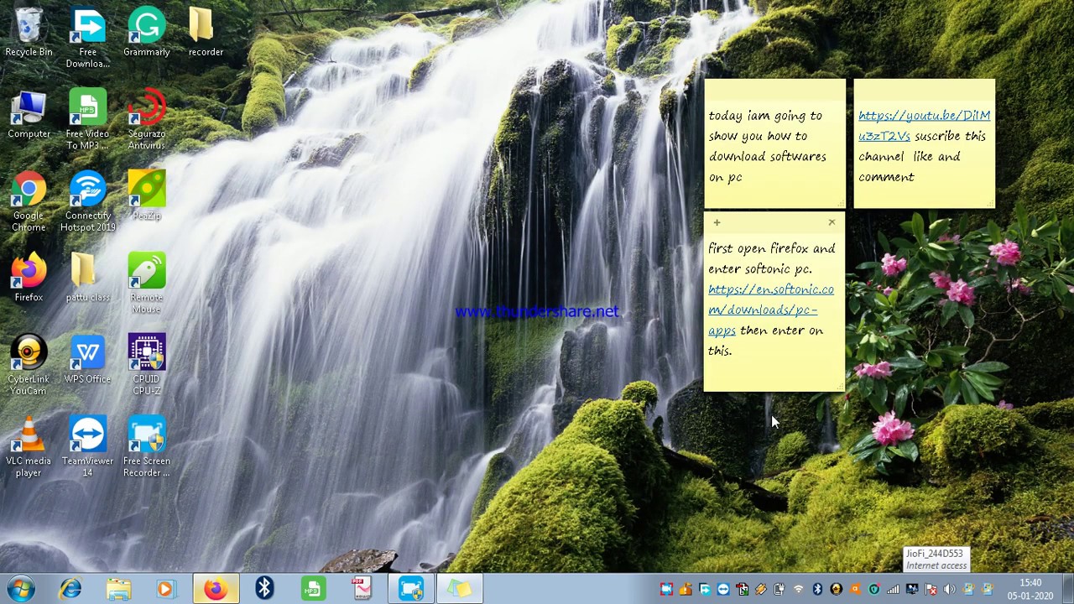The width and height of the screenshot is (1074, 604).
Task: Switch to Sticky Notes on the taskbar
Action: tap(460, 589)
